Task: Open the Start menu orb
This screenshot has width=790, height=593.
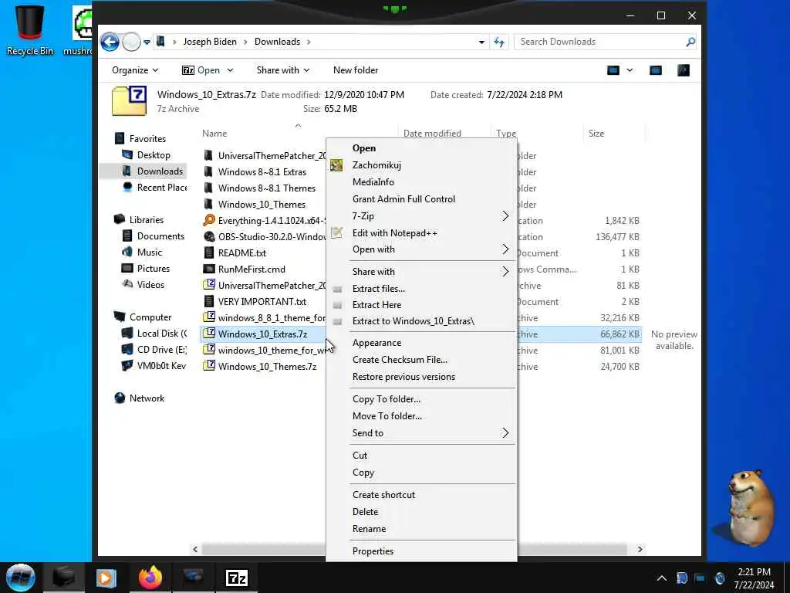Action: (21, 578)
